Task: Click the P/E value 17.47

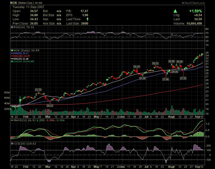Action: coord(84,11)
